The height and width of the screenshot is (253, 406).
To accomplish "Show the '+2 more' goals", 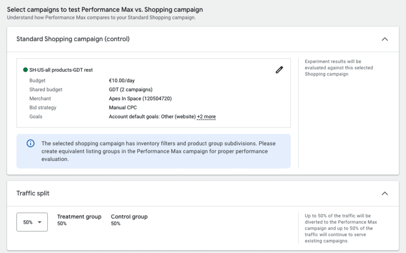I will pyautogui.click(x=206, y=116).
